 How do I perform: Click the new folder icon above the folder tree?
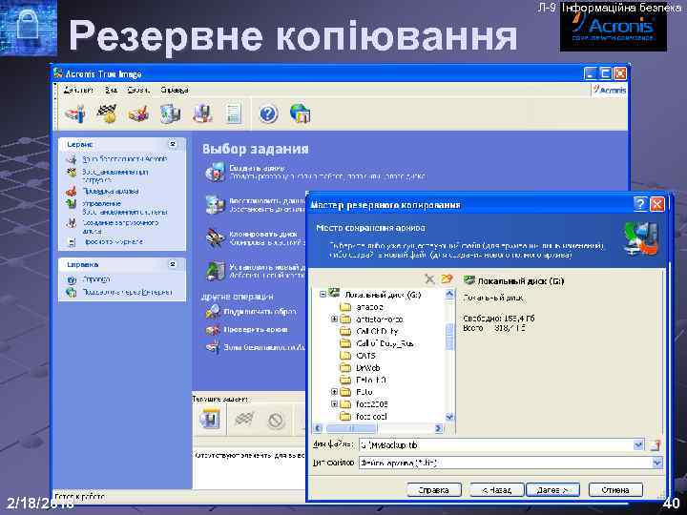[x=447, y=279]
